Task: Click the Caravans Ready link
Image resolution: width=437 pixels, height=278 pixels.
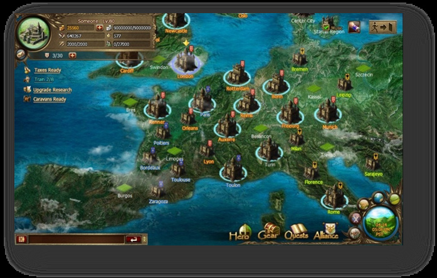Action: point(50,99)
